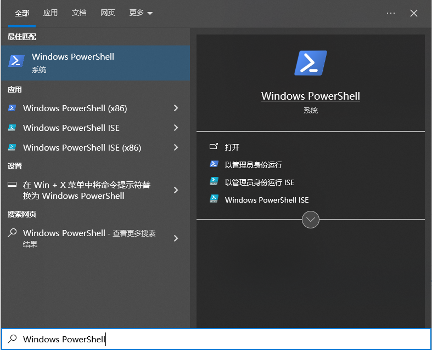Image resolution: width=432 pixels, height=350 pixels.
Task: Click the Windows PowerShell ISE (x86) icon
Action: pos(12,148)
